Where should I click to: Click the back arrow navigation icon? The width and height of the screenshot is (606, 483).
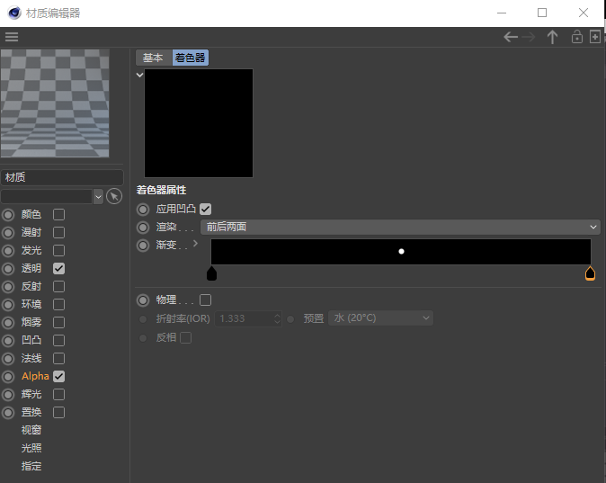(511, 37)
